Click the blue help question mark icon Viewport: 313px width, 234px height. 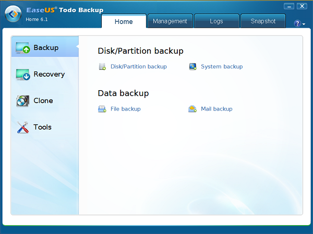point(297,23)
